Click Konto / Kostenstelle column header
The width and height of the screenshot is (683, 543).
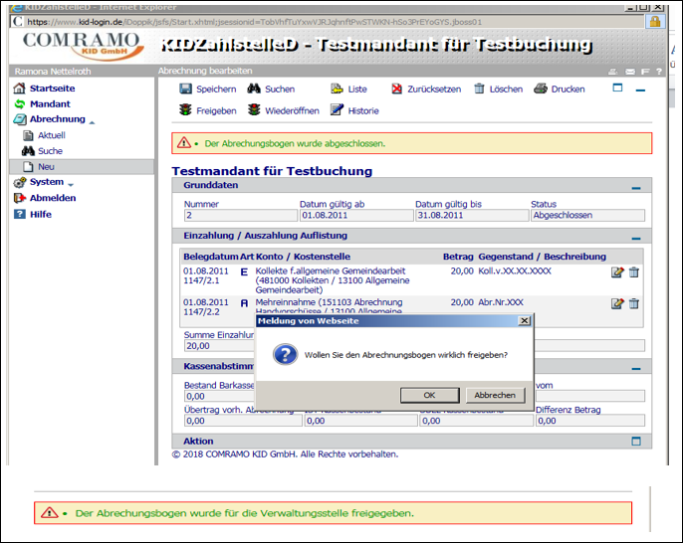303,257
